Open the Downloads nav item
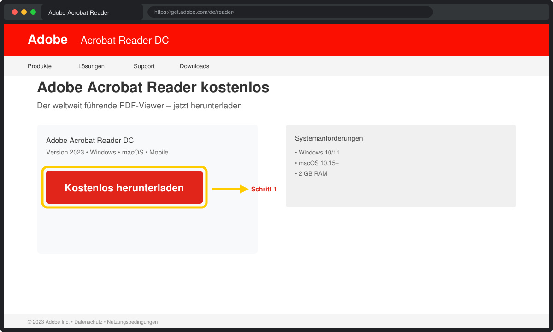 194,66
